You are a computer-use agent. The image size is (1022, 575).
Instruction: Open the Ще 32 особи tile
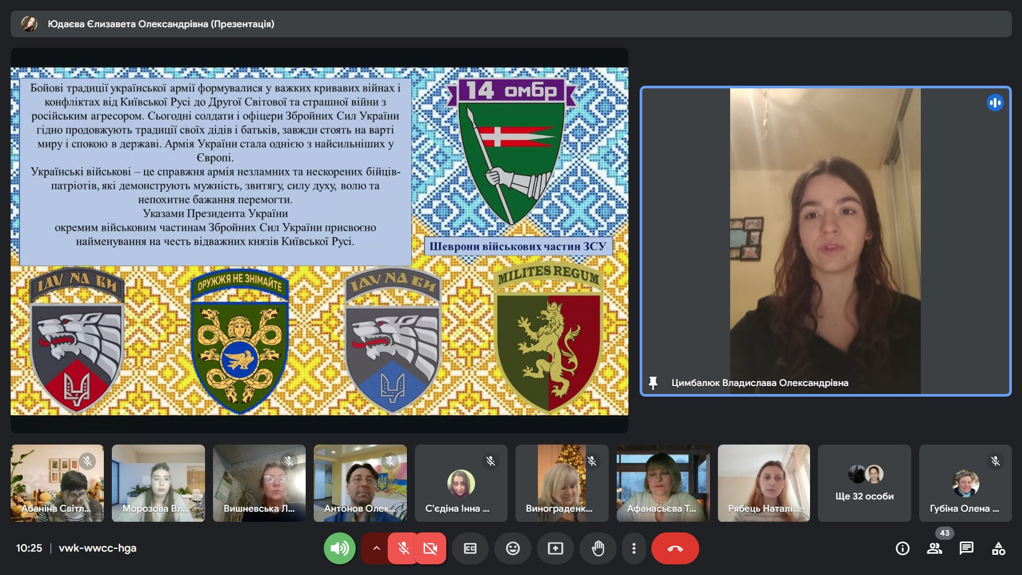(864, 483)
